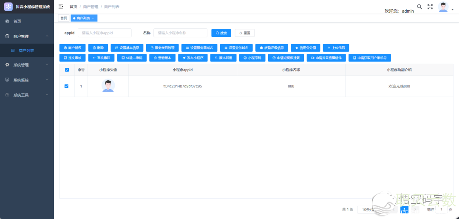Click the 提交审核 button
Screen dimensions: 459x219
coord(72,58)
